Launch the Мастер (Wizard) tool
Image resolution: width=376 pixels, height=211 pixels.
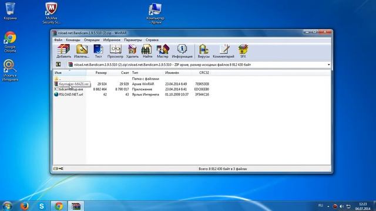click(x=163, y=51)
